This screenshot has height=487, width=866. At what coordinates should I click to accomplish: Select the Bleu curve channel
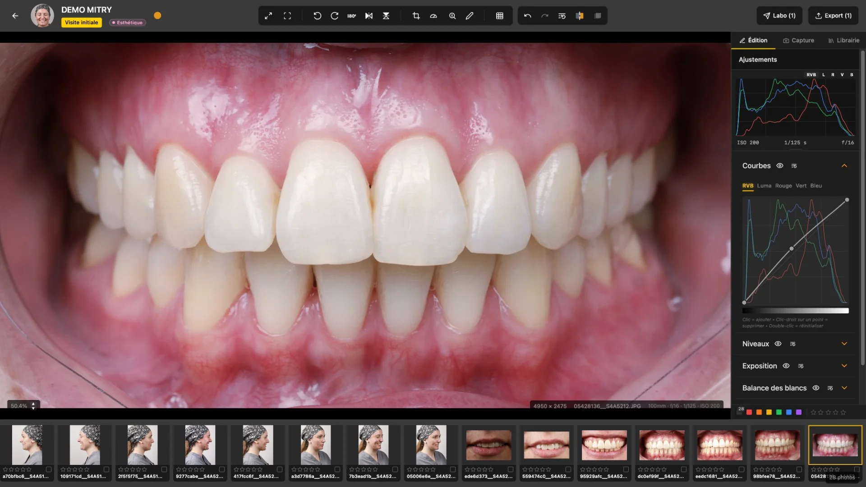pyautogui.click(x=816, y=186)
